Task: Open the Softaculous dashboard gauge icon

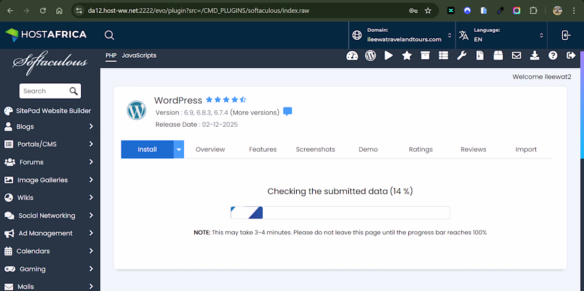Action: [x=352, y=56]
